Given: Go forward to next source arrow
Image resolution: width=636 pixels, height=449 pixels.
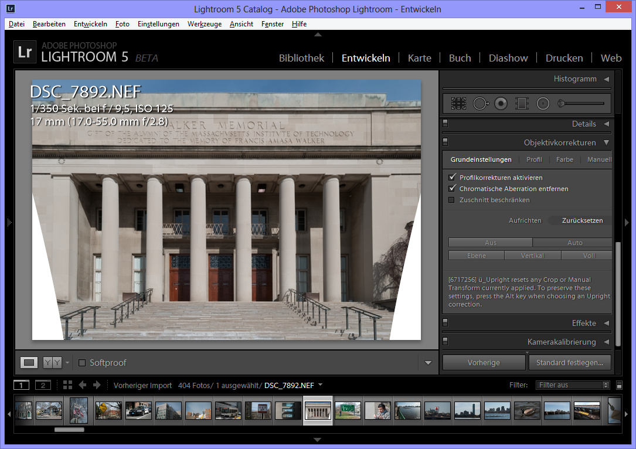Looking at the screenshot, I should (x=97, y=385).
